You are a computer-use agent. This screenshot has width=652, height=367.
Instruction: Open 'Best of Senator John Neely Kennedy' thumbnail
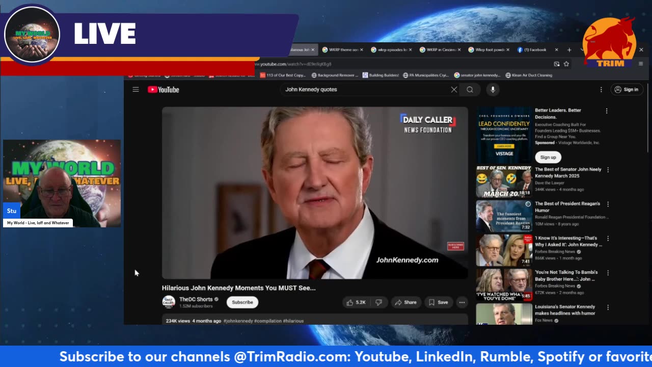(x=504, y=181)
